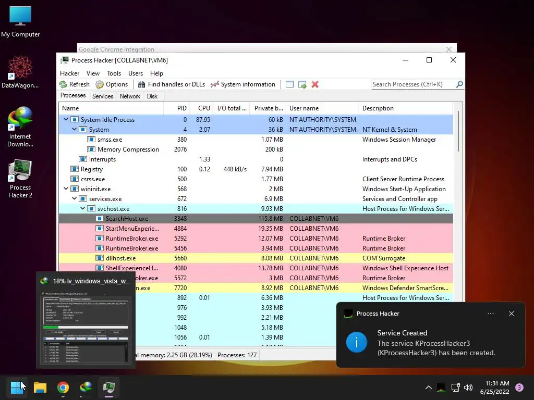Screen dimensions: 534x400
Task: Click the find window toolbar icon
Action: click(289, 84)
